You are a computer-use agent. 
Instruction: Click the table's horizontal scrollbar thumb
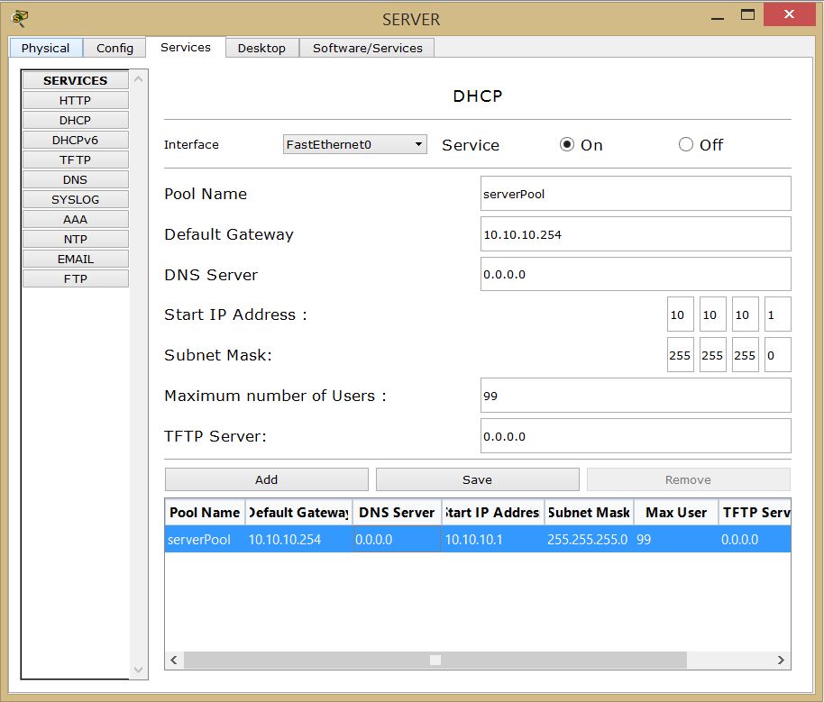[435, 660]
